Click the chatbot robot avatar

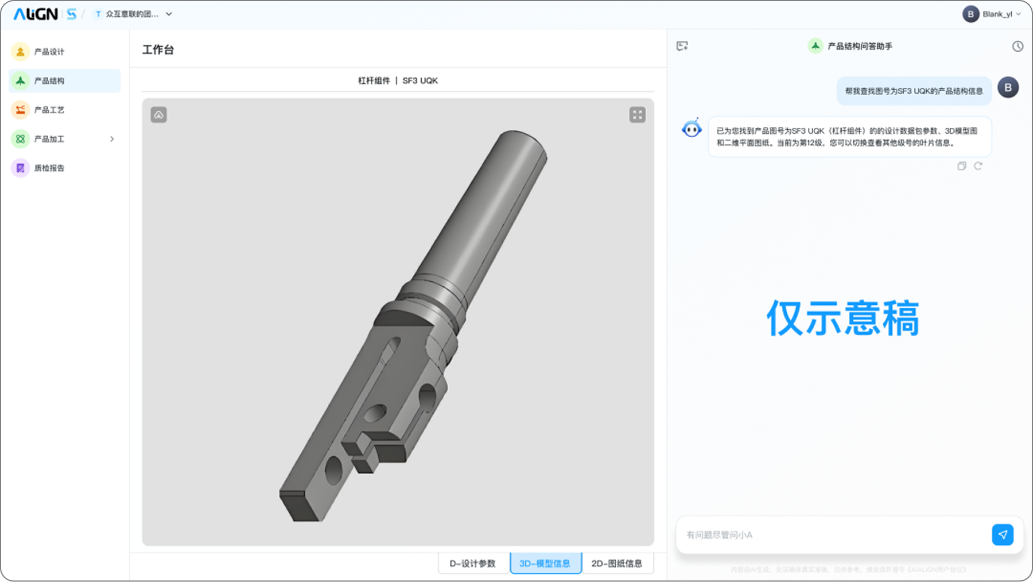(692, 130)
